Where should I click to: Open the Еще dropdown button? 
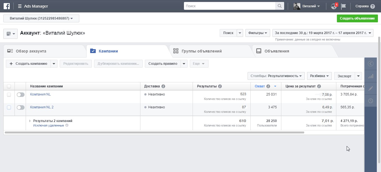pyautogui.click(x=199, y=64)
